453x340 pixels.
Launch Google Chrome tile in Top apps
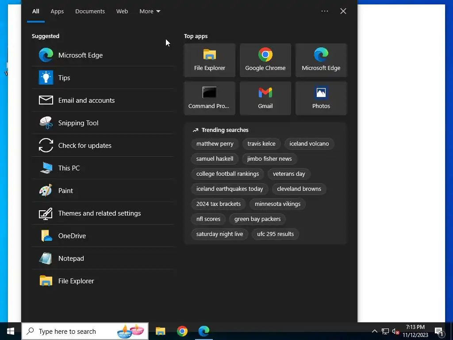(265, 60)
